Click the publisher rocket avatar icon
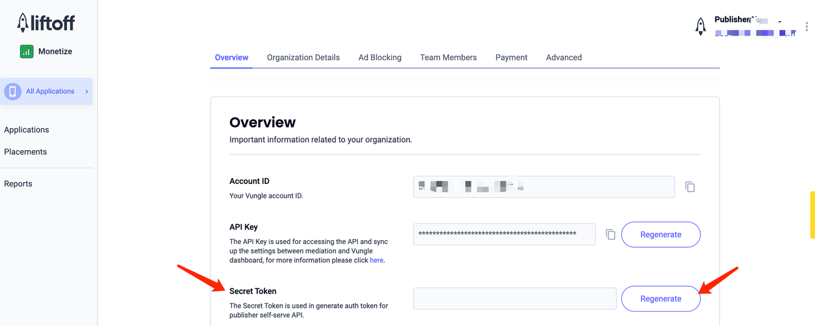The image size is (815, 326). [x=700, y=26]
